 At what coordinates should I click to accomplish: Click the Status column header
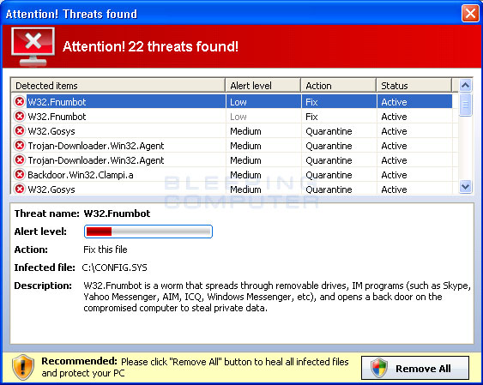point(414,85)
